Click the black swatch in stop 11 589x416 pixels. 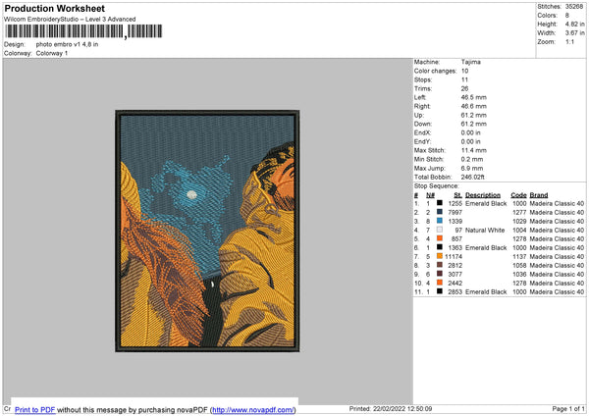[x=439, y=291]
